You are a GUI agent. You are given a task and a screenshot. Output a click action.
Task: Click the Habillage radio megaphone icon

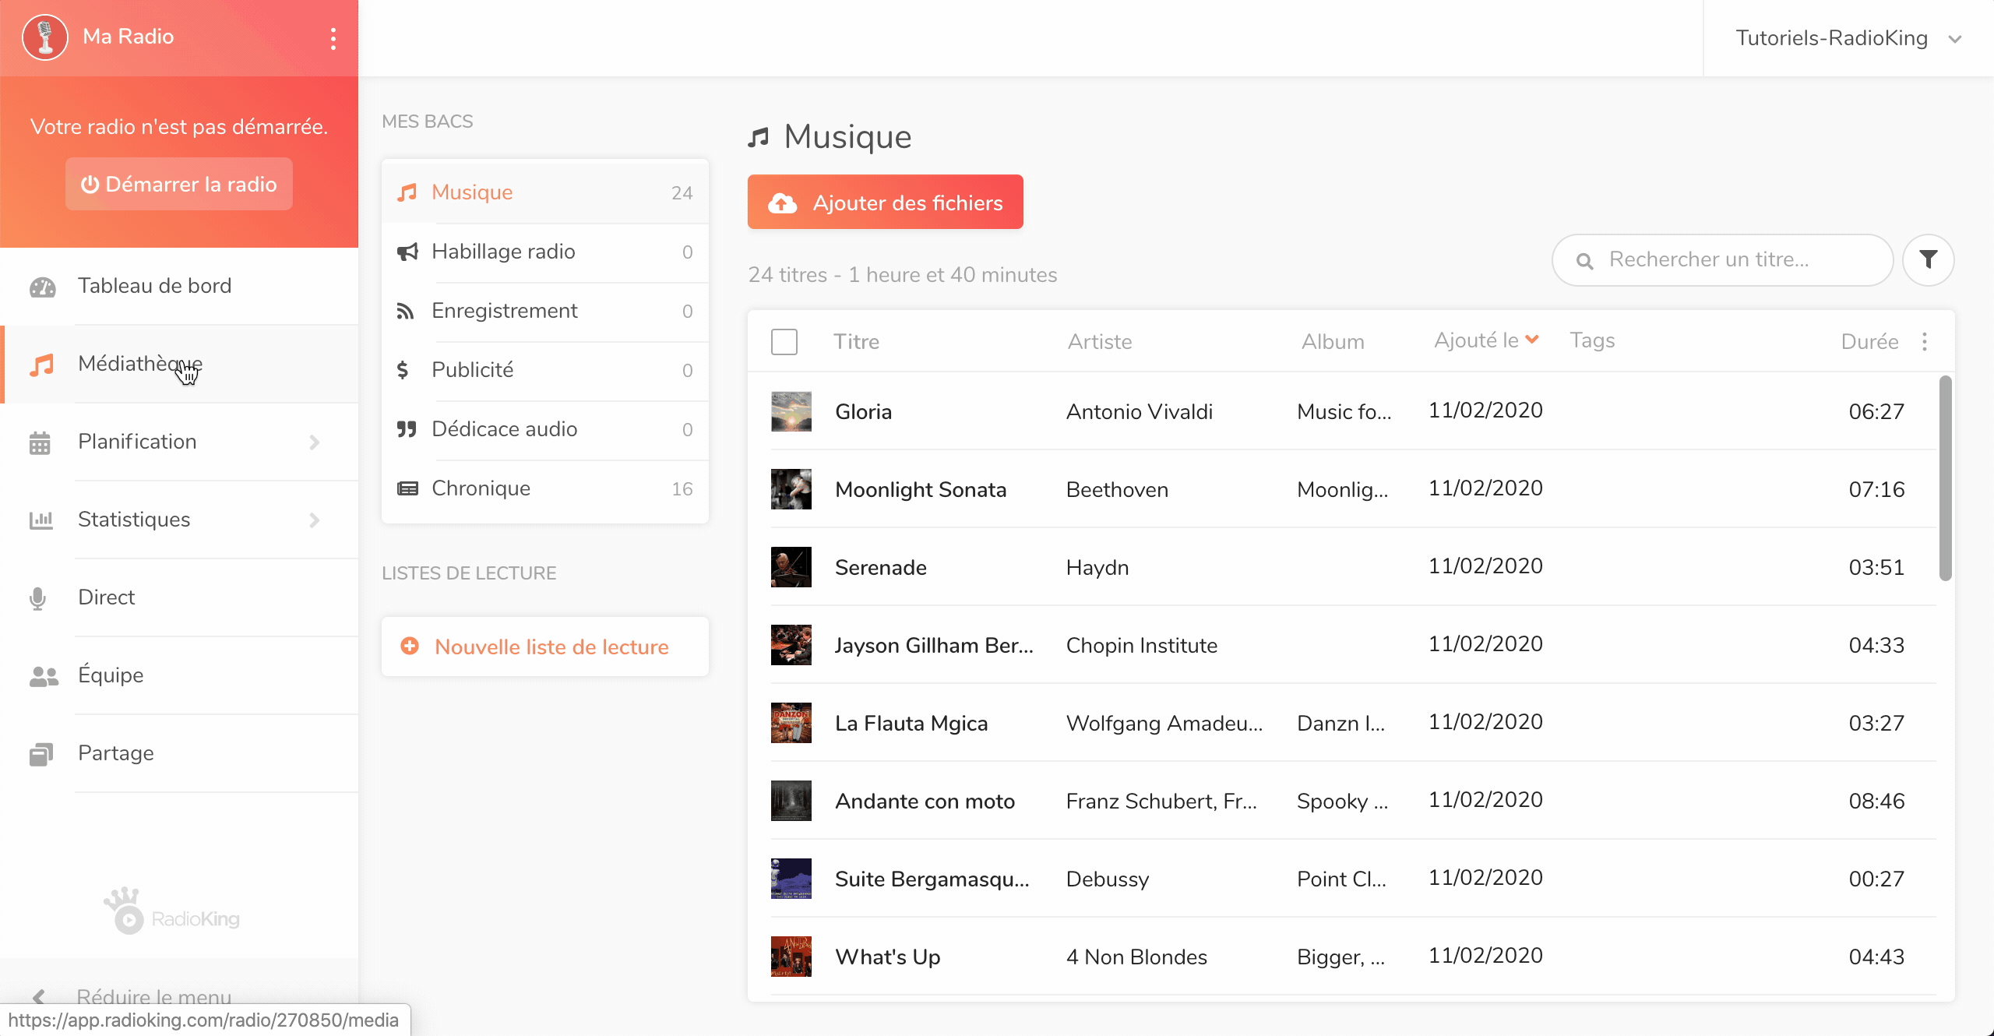click(407, 252)
